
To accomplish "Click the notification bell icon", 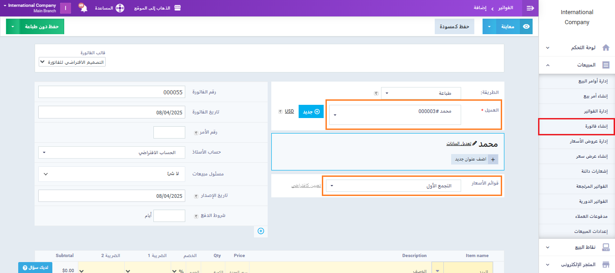I will tap(84, 9).
